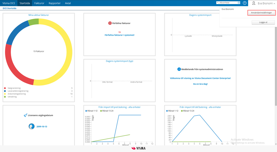
Task: Go to the Startsida tab
Action: pyautogui.click(x=25, y=3)
